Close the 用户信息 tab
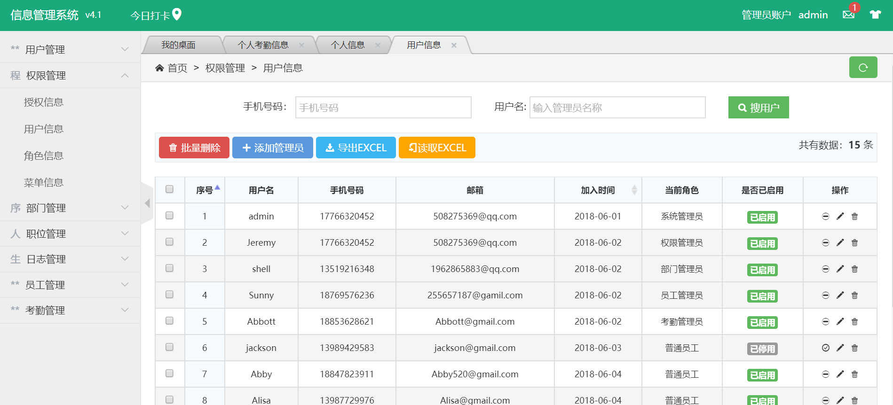The height and width of the screenshot is (405, 893). point(454,45)
